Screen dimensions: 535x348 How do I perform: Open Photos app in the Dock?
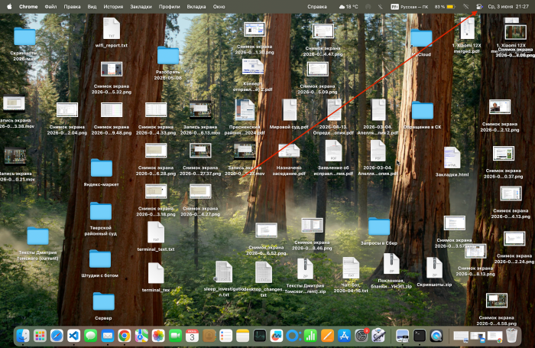(158, 336)
